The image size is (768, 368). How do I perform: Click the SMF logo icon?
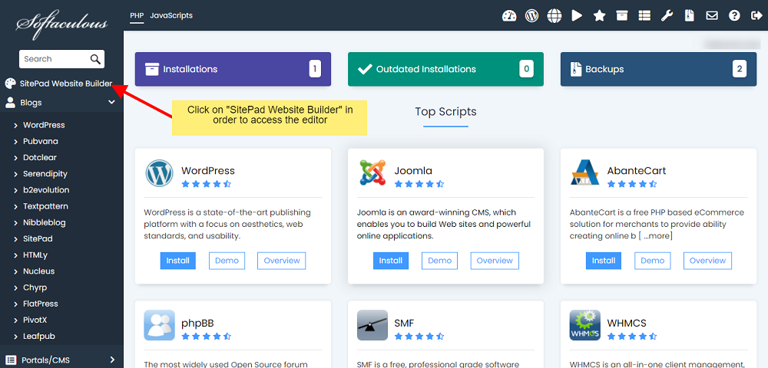tap(372, 325)
